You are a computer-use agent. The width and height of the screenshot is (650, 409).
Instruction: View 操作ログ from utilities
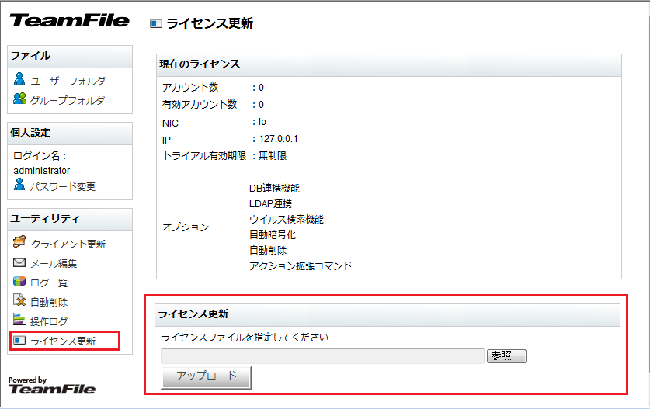click(49, 321)
